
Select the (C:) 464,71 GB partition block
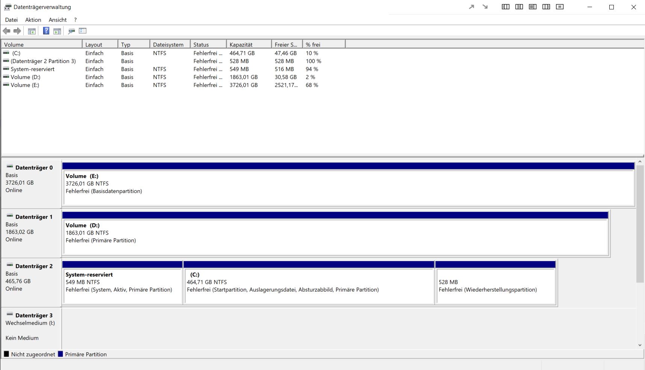[309, 283]
